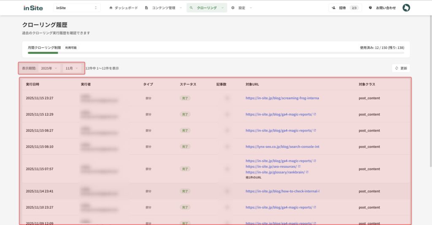432x225 pixels.
Task: Click the home icon for ダッシュボード
Action: [111, 8]
